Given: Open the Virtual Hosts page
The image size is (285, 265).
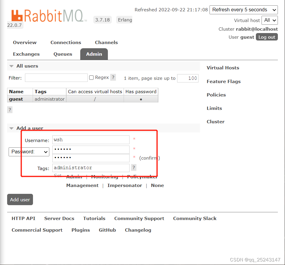Looking at the screenshot, I should coord(223,68).
